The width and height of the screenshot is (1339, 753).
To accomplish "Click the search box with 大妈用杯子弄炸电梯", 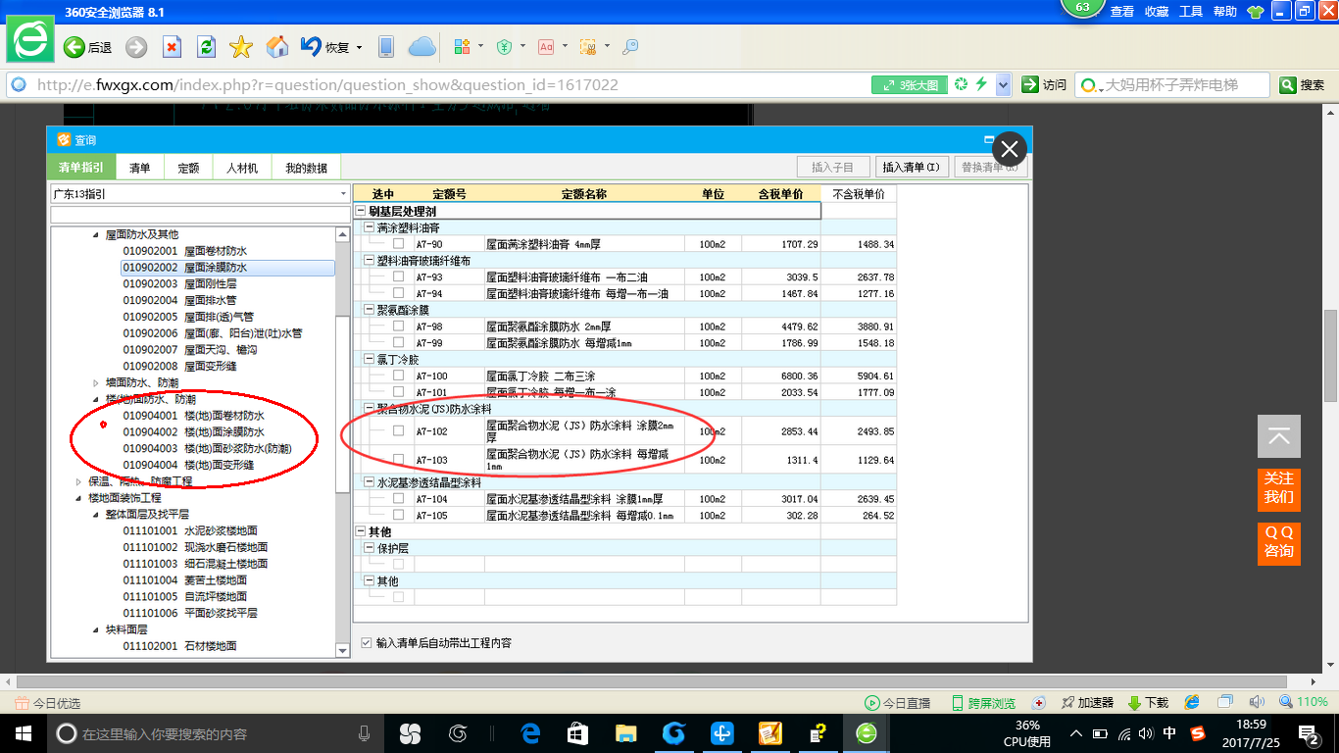I will click(x=1171, y=84).
